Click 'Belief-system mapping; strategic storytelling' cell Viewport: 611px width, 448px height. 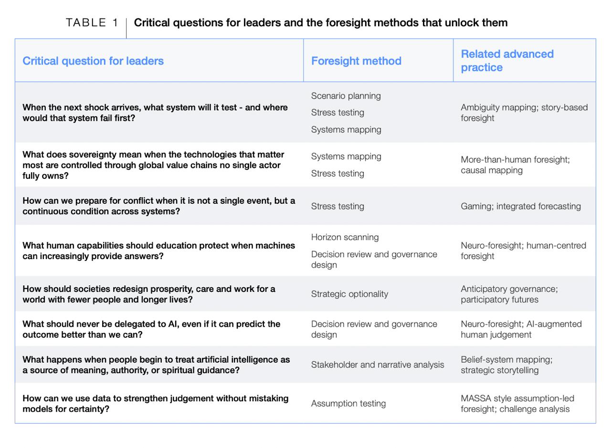506,365
